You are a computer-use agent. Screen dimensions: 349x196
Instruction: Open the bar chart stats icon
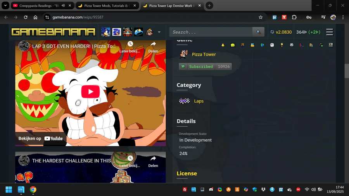[301, 45]
